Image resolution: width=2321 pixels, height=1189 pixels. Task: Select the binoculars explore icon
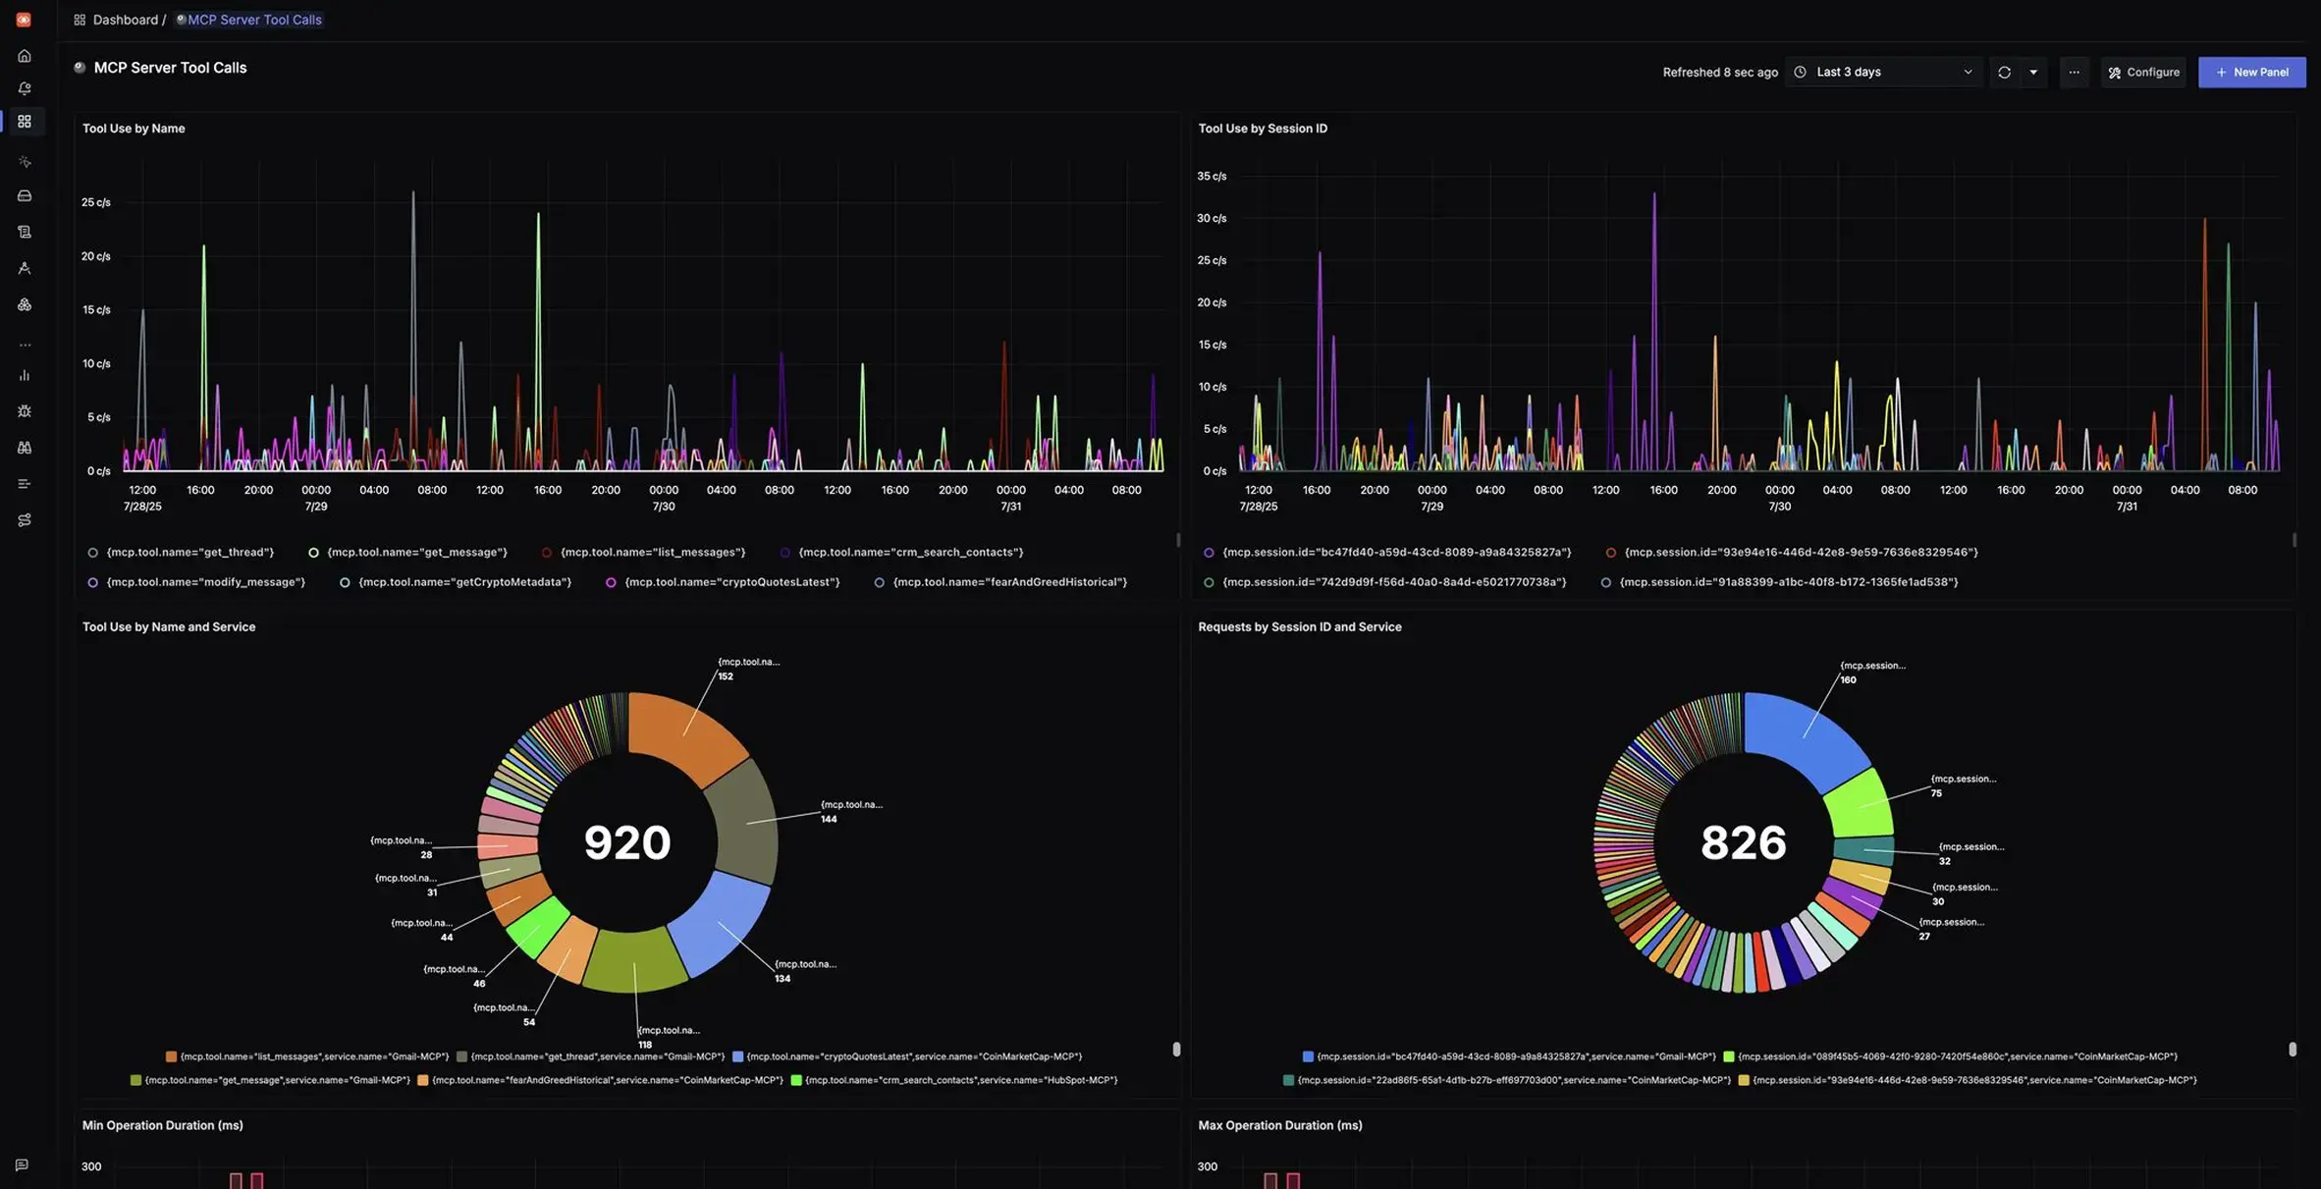click(24, 447)
